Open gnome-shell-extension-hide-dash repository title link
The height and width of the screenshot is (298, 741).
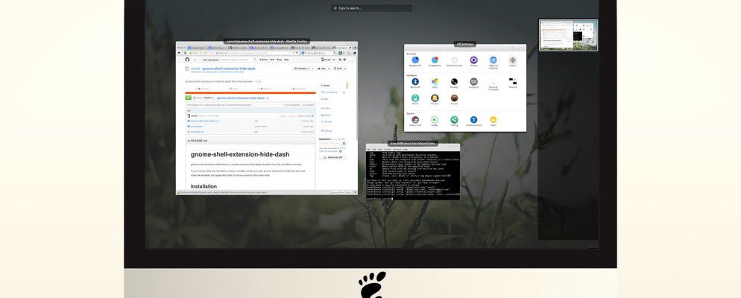click(229, 69)
